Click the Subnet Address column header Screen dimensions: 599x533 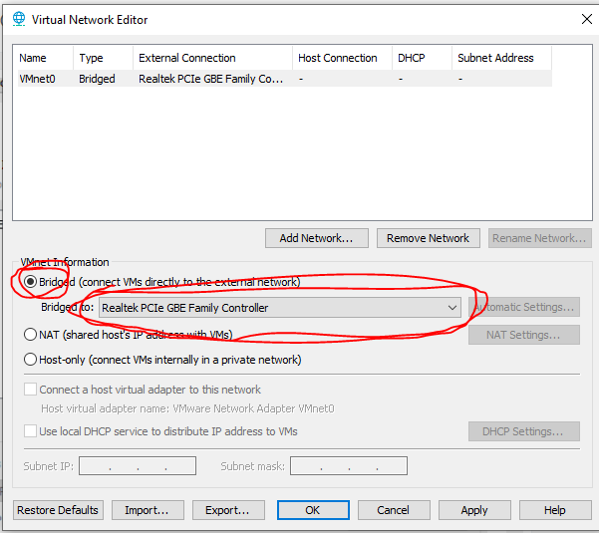(502, 58)
